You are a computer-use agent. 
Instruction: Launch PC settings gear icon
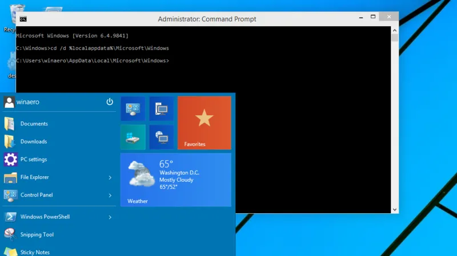pos(10,160)
